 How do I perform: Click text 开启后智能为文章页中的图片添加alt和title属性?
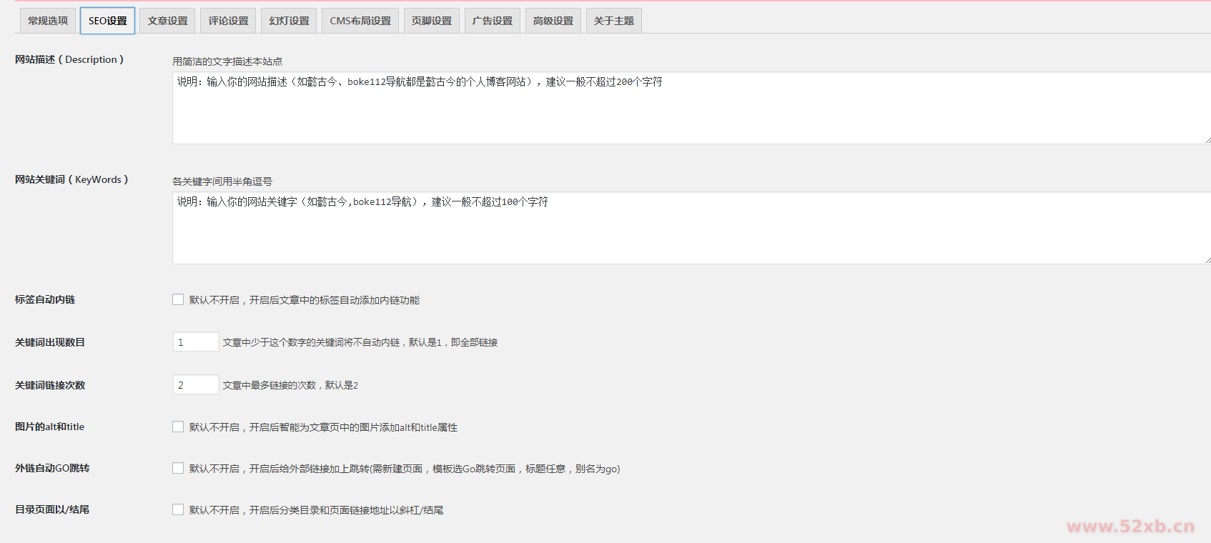pos(353,427)
